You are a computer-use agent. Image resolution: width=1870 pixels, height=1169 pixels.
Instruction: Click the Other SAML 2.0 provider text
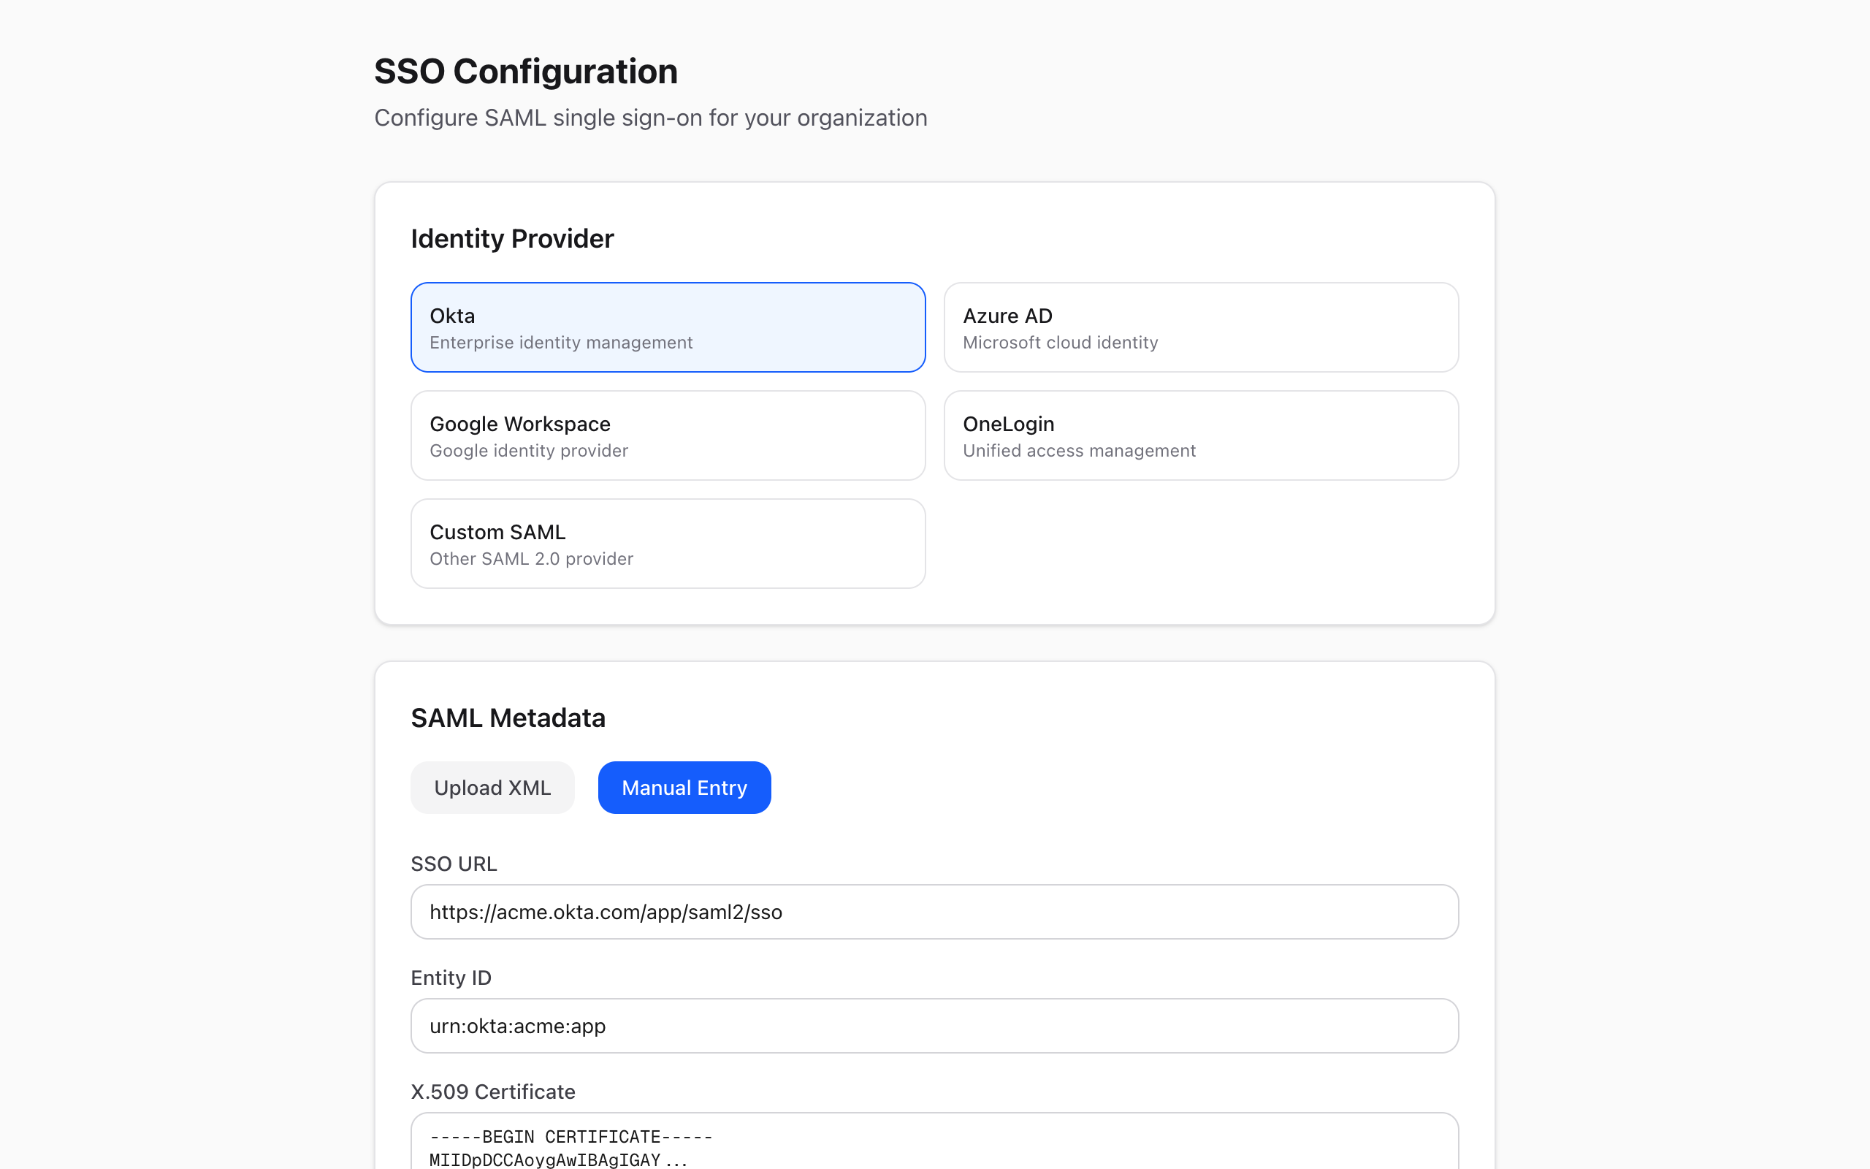click(531, 558)
